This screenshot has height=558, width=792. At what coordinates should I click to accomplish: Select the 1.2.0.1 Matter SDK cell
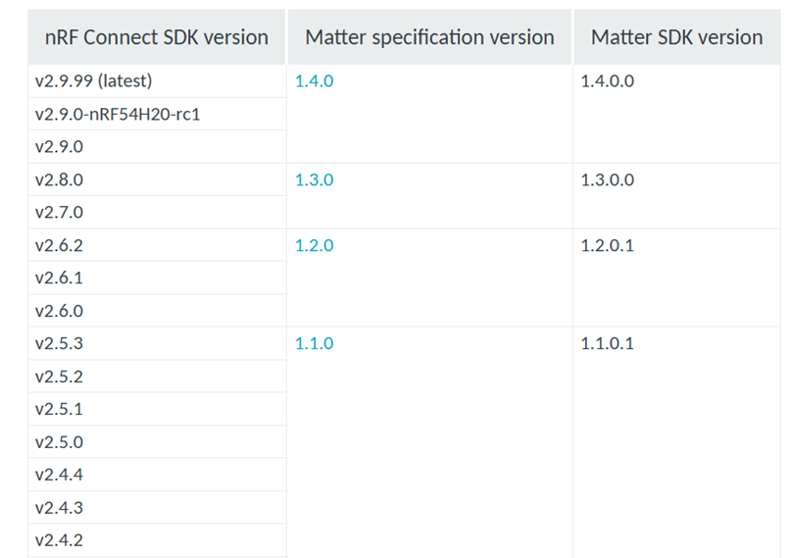608,246
